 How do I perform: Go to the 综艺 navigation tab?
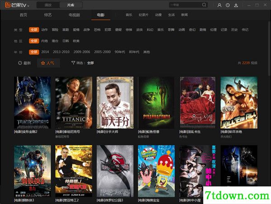(x=48, y=15)
